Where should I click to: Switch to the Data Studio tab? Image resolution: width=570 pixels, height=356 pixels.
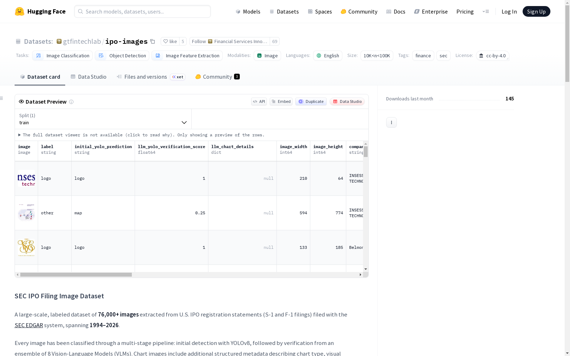coord(88,77)
